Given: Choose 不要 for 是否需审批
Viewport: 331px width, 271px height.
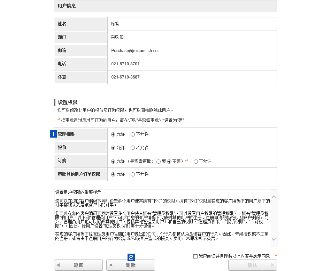Looking at the screenshot, I should (169, 162).
